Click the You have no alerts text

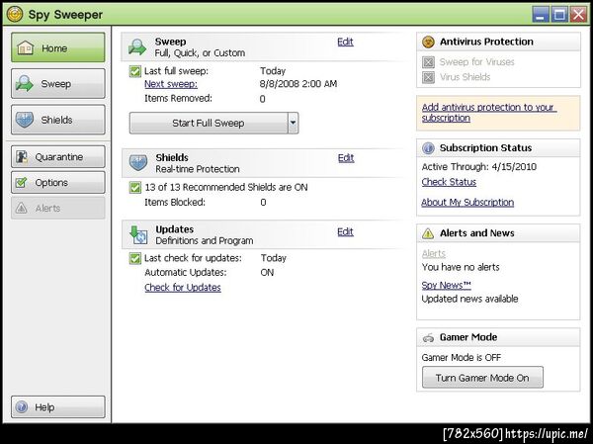461,267
